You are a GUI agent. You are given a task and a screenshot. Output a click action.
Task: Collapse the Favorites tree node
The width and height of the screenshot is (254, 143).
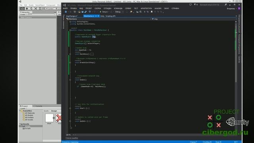click(20, 111)
